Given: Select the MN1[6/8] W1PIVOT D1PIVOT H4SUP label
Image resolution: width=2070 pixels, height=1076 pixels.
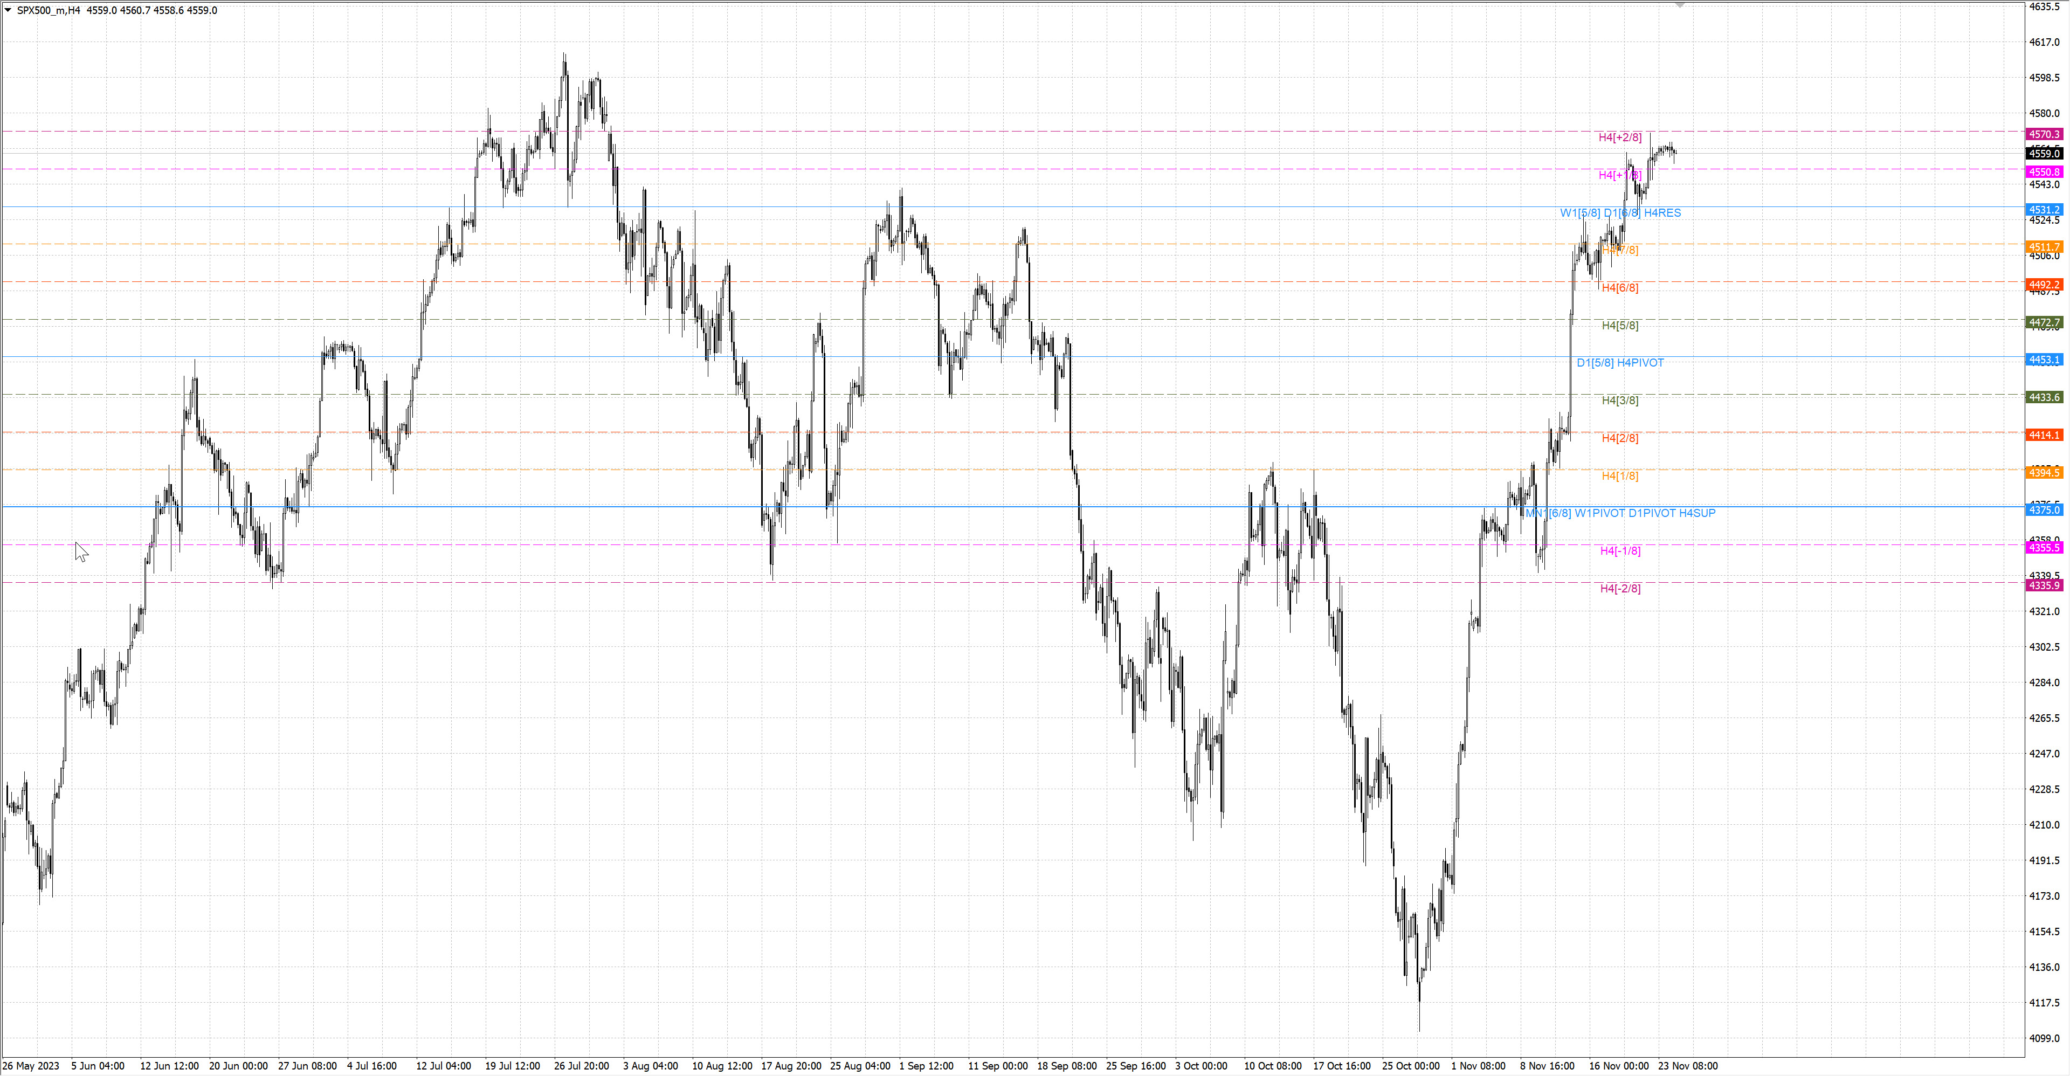Looking at the screenshot, I should [x=1620, y=513].
